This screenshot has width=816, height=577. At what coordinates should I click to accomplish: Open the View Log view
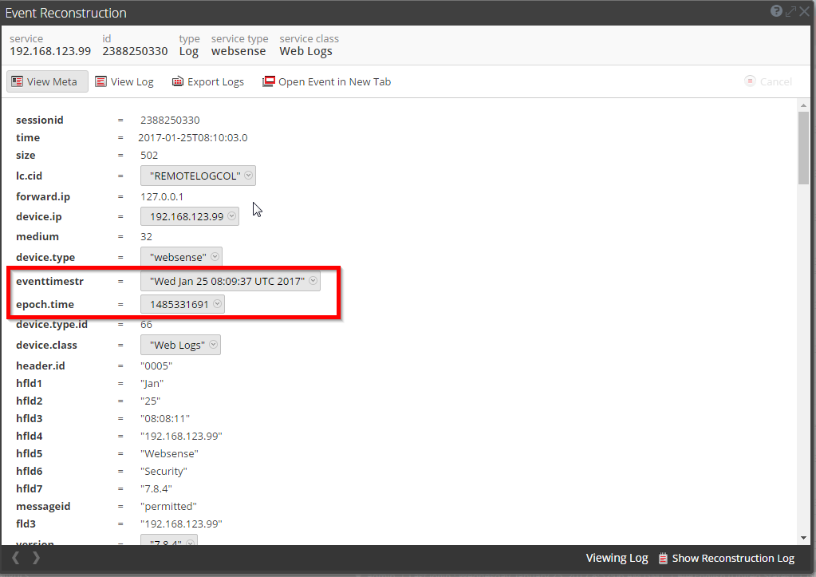pyautogui.click(x=124, y=81)
